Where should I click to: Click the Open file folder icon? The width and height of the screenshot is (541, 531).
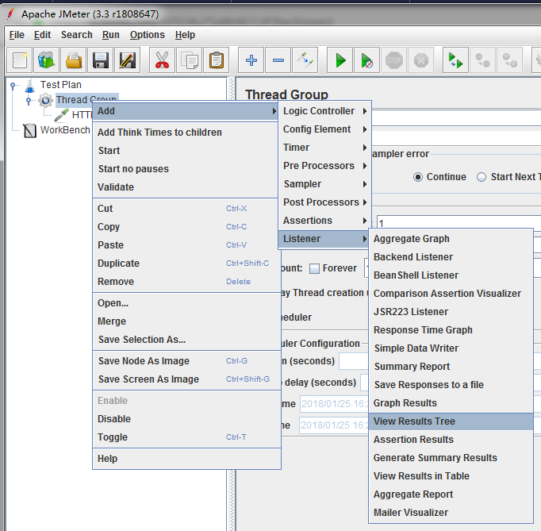pos(74,60)
